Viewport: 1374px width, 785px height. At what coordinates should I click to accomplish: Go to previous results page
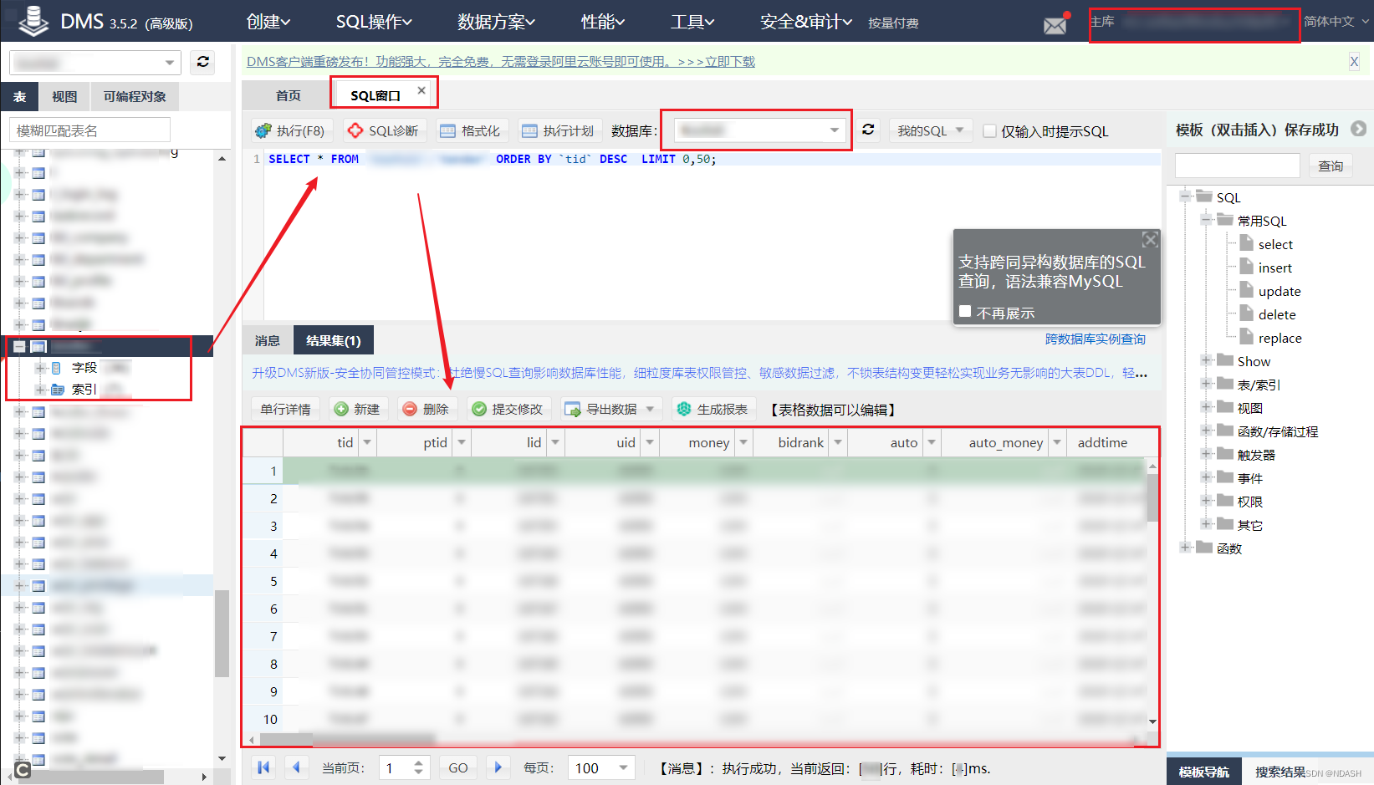pyautogui.click(x=296, y=767)
